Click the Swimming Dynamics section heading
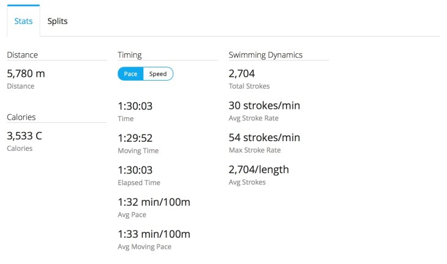447x264 pixels. coord(265,55)
